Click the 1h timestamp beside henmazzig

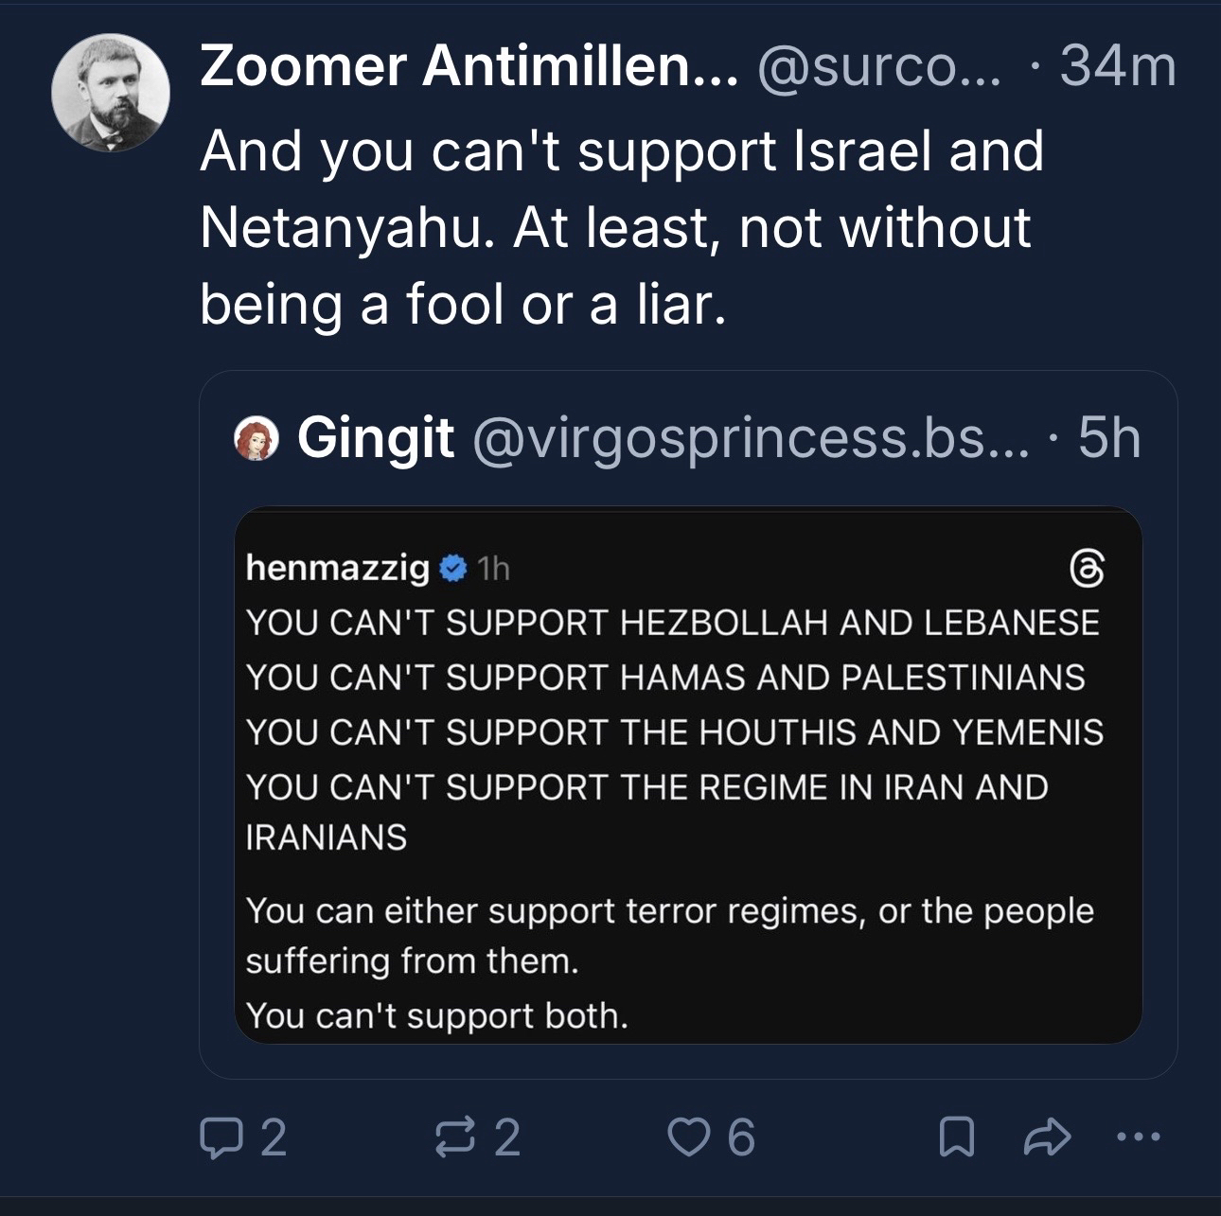pyautogui.click(x=494, y=569)
